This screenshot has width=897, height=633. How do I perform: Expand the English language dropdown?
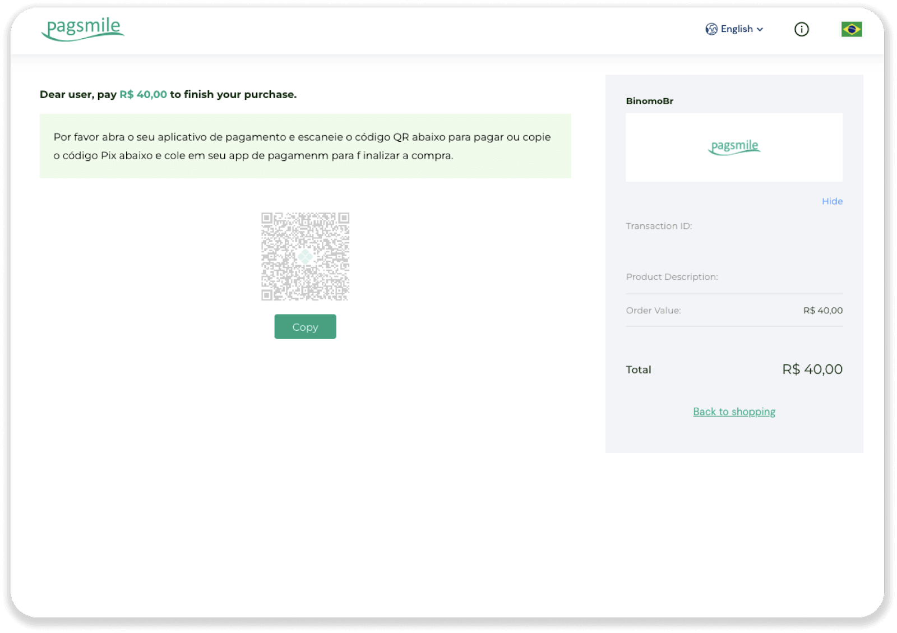coord(760,29)
